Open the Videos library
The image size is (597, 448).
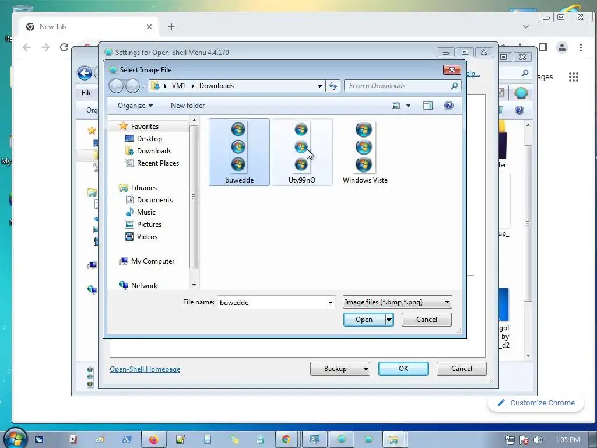point(147,237)
